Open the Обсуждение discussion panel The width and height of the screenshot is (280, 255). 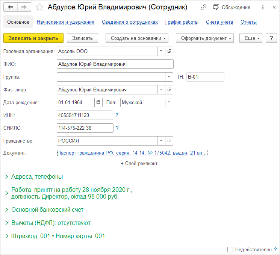click(232, 7)
